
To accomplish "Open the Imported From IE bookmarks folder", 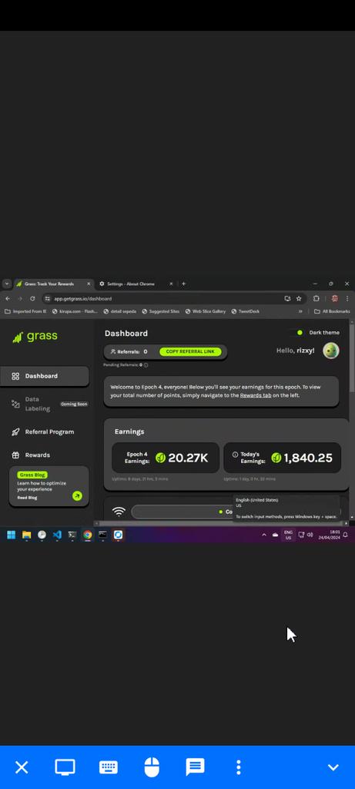I will coord(25,311).
